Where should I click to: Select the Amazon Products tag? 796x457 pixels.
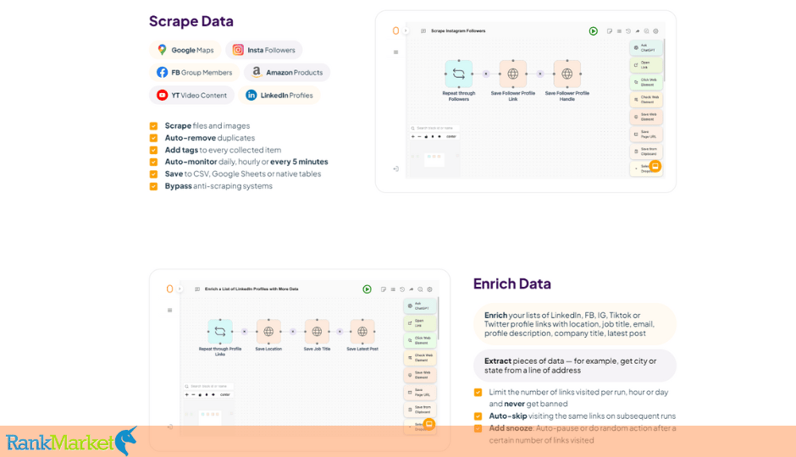click(287, 73)
